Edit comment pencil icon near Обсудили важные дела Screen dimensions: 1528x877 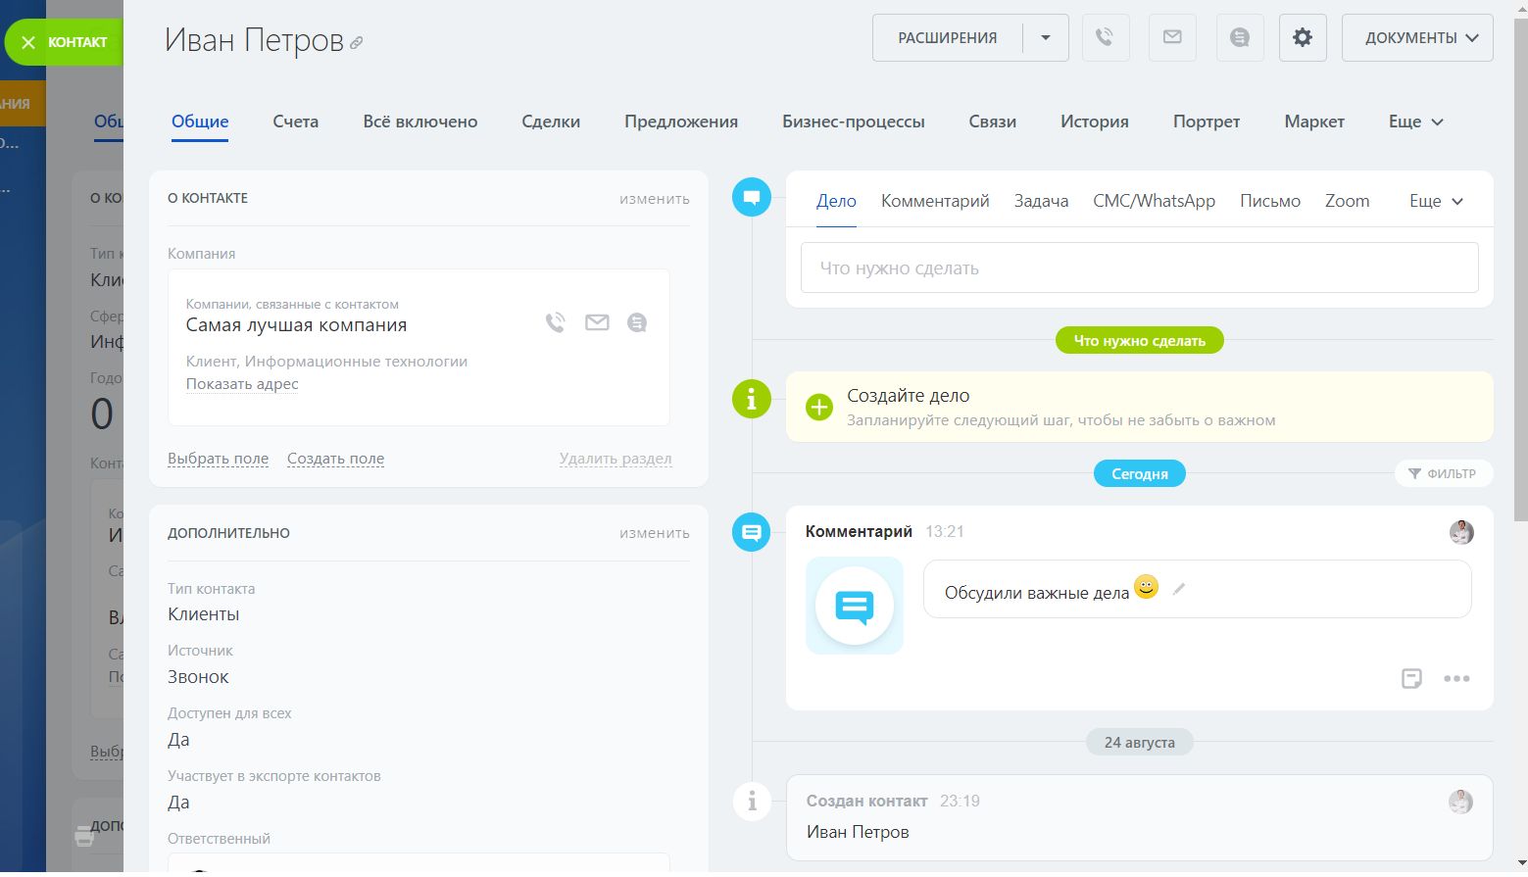(x=1179, y=589)
